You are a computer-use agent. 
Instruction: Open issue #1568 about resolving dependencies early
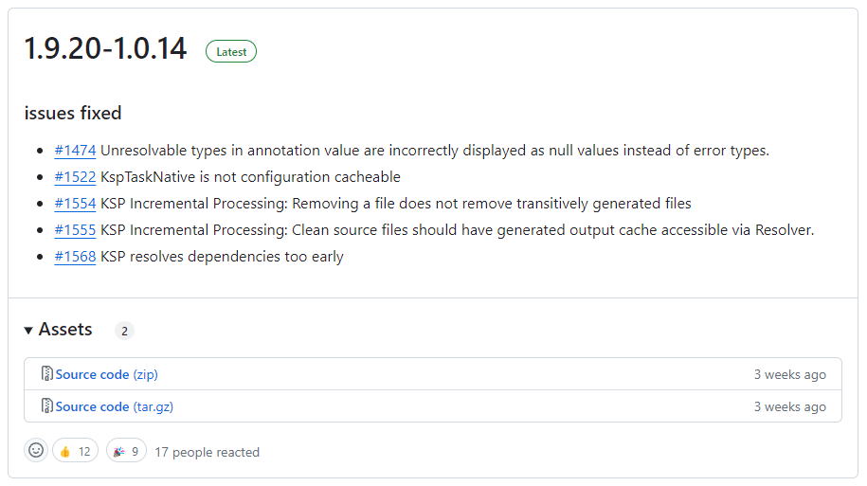click(75, 257)
